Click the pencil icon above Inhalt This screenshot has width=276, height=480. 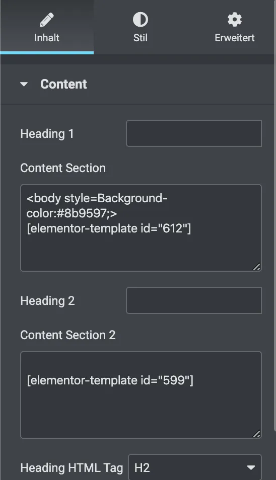(47, 20)
